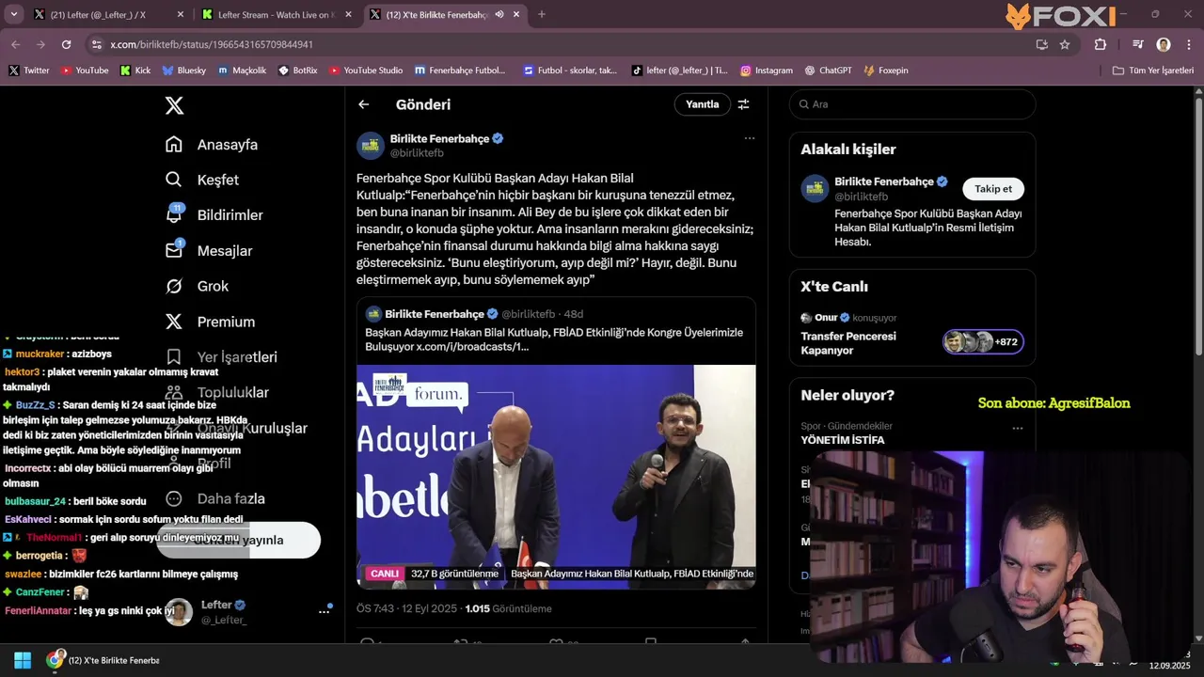Open the Chrome profile avatar

1164,44
